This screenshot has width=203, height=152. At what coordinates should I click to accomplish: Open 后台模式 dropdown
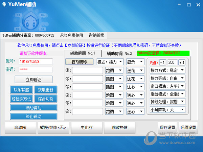tap(167, 94)
